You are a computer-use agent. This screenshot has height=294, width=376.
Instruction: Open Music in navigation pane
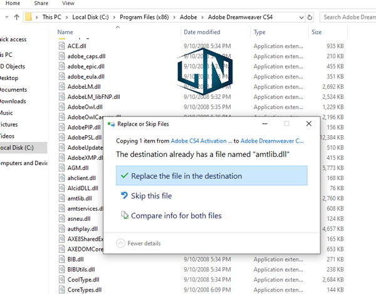click(x=6, y=113)
